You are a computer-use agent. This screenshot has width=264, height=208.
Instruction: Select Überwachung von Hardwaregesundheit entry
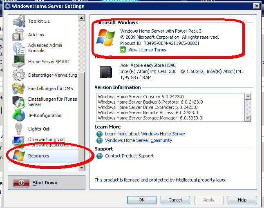[x=46, y=142]
